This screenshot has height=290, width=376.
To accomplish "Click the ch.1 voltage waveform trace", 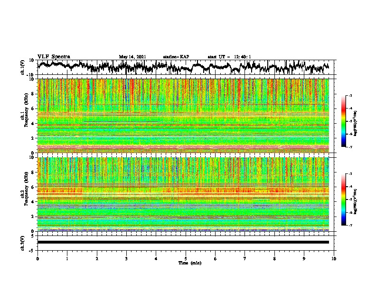I will pos(183,67).
